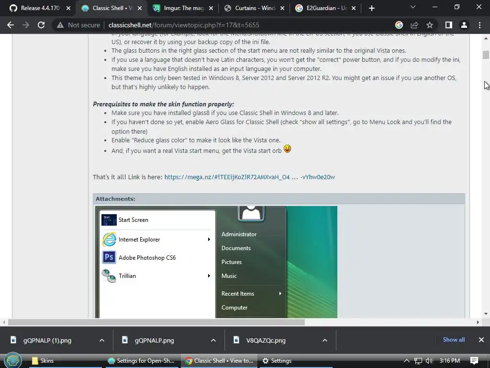490x368 pixels.
Task: Bookmark this page with the star
Action: tap(430, 25)
